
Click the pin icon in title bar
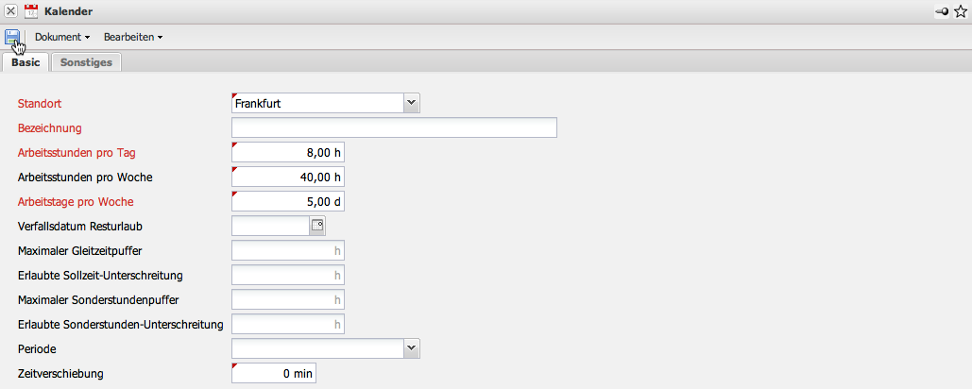tap(941, 11)
